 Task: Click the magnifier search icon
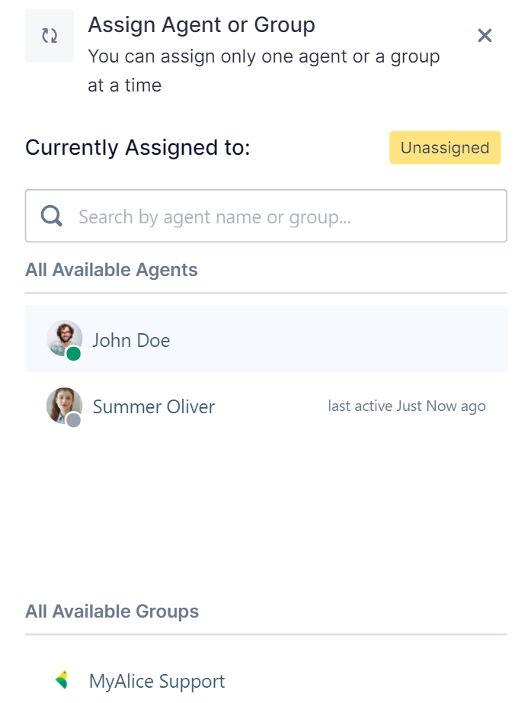click(x=51, y=217)
